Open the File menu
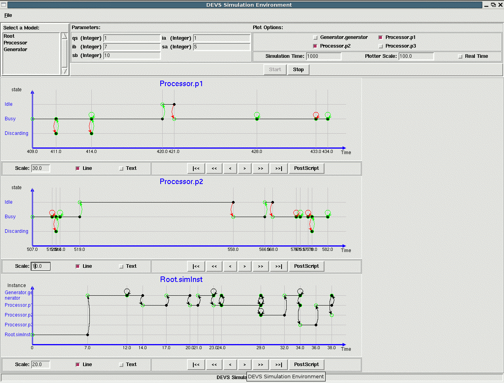 (8, 15)
